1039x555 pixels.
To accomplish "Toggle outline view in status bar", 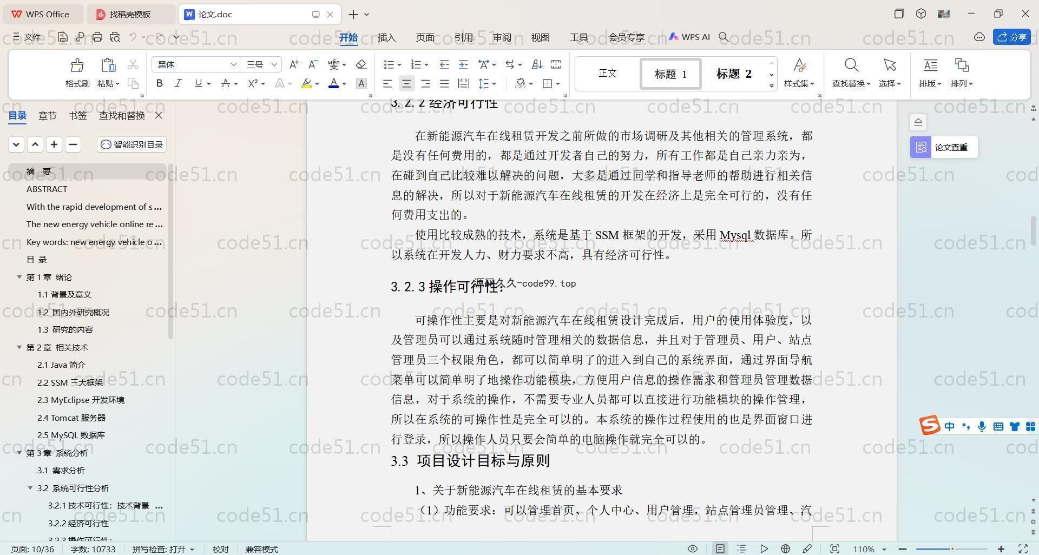I will (x=742, y=549).
